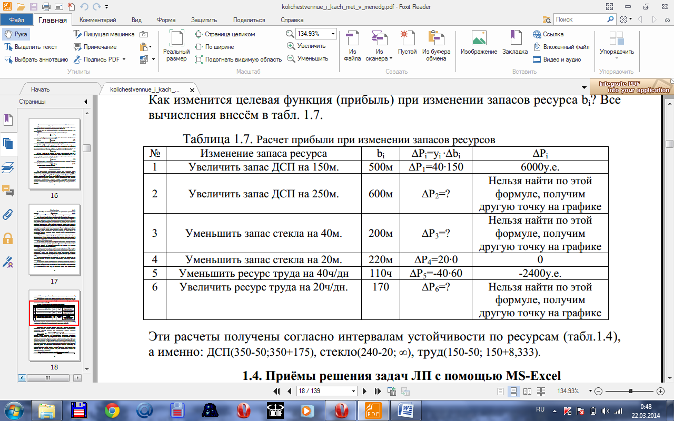Zoom out with Уменьшить

point(308,58)
